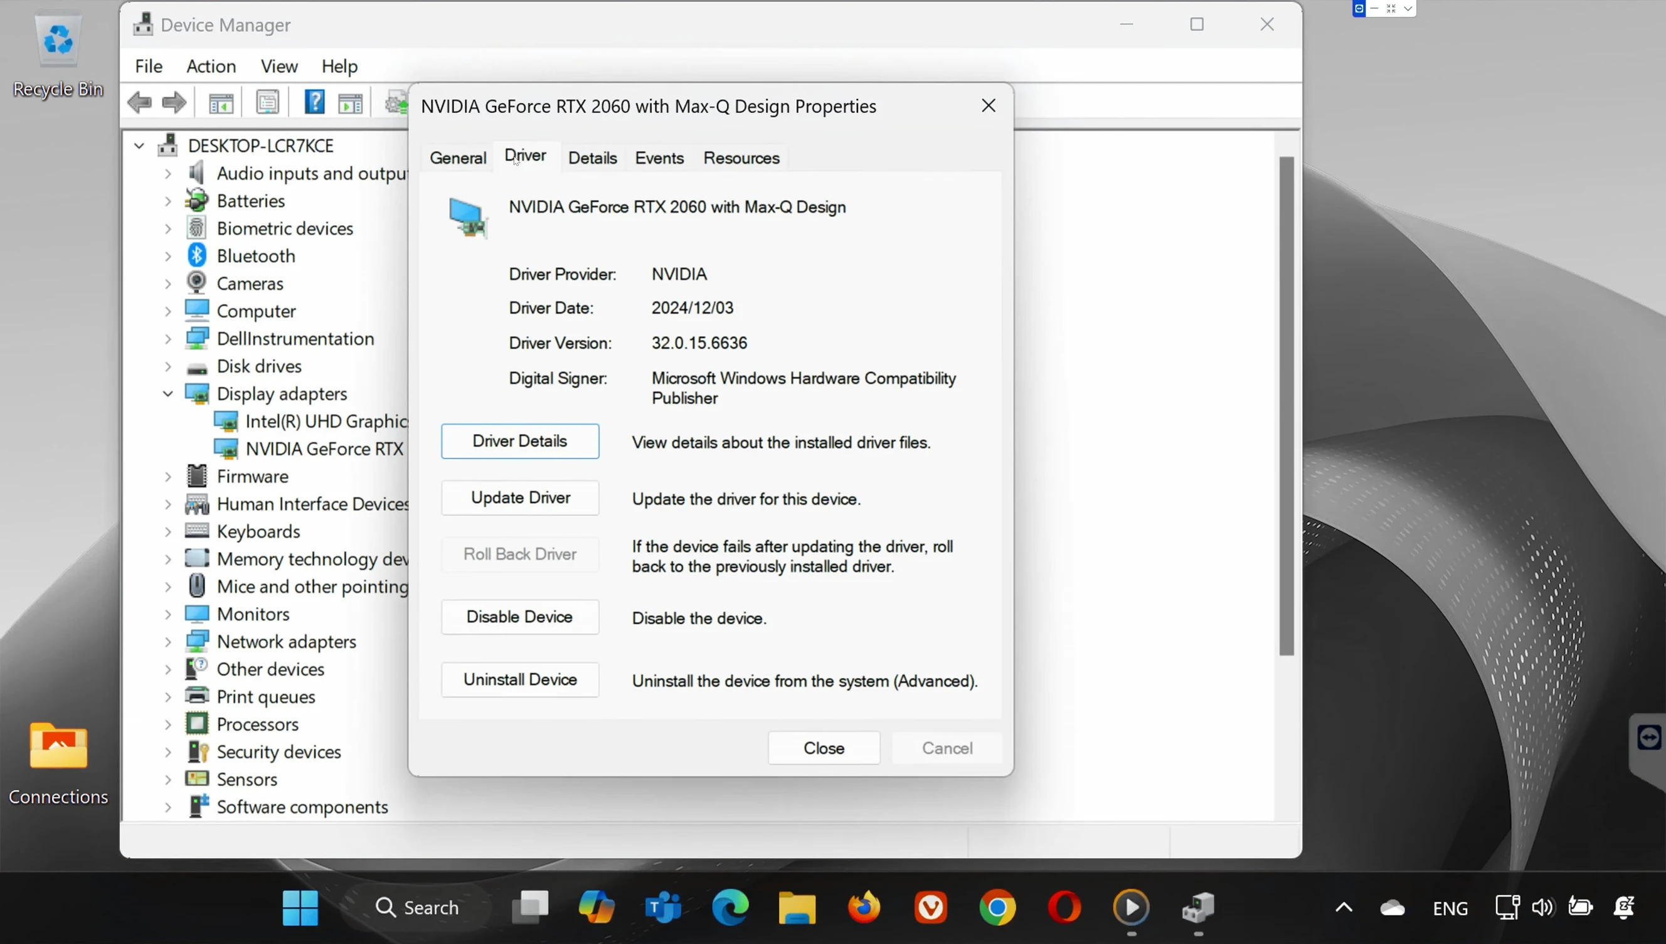Click the OneDrive cloud tray icon
1666x944 pixels.
pos(1393,908)
